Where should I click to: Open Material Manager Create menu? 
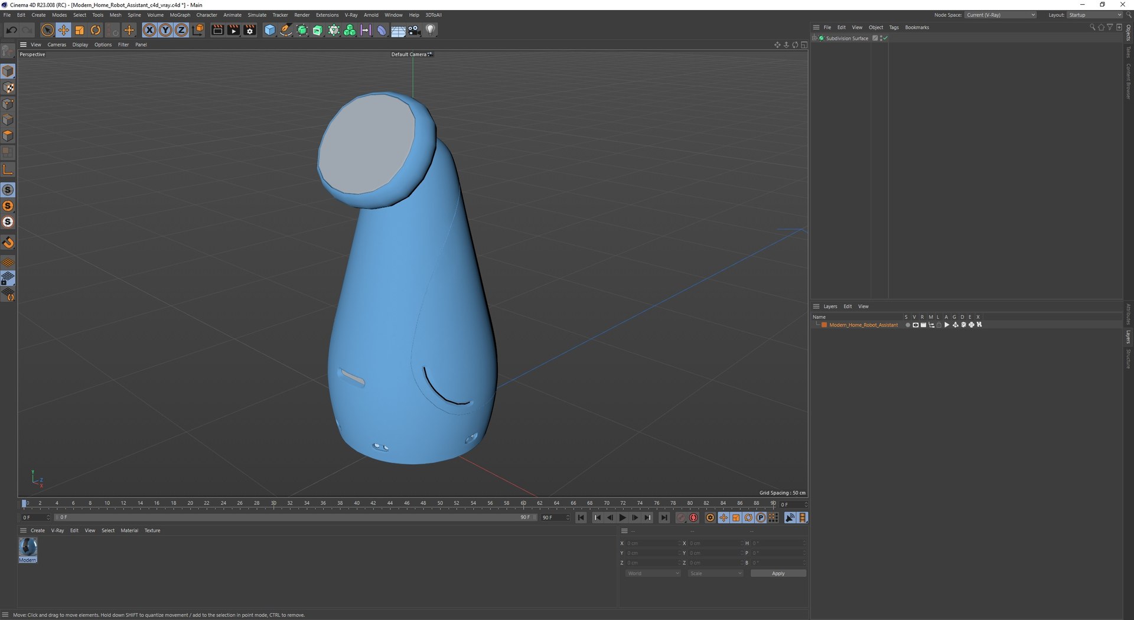pos(38,530)
